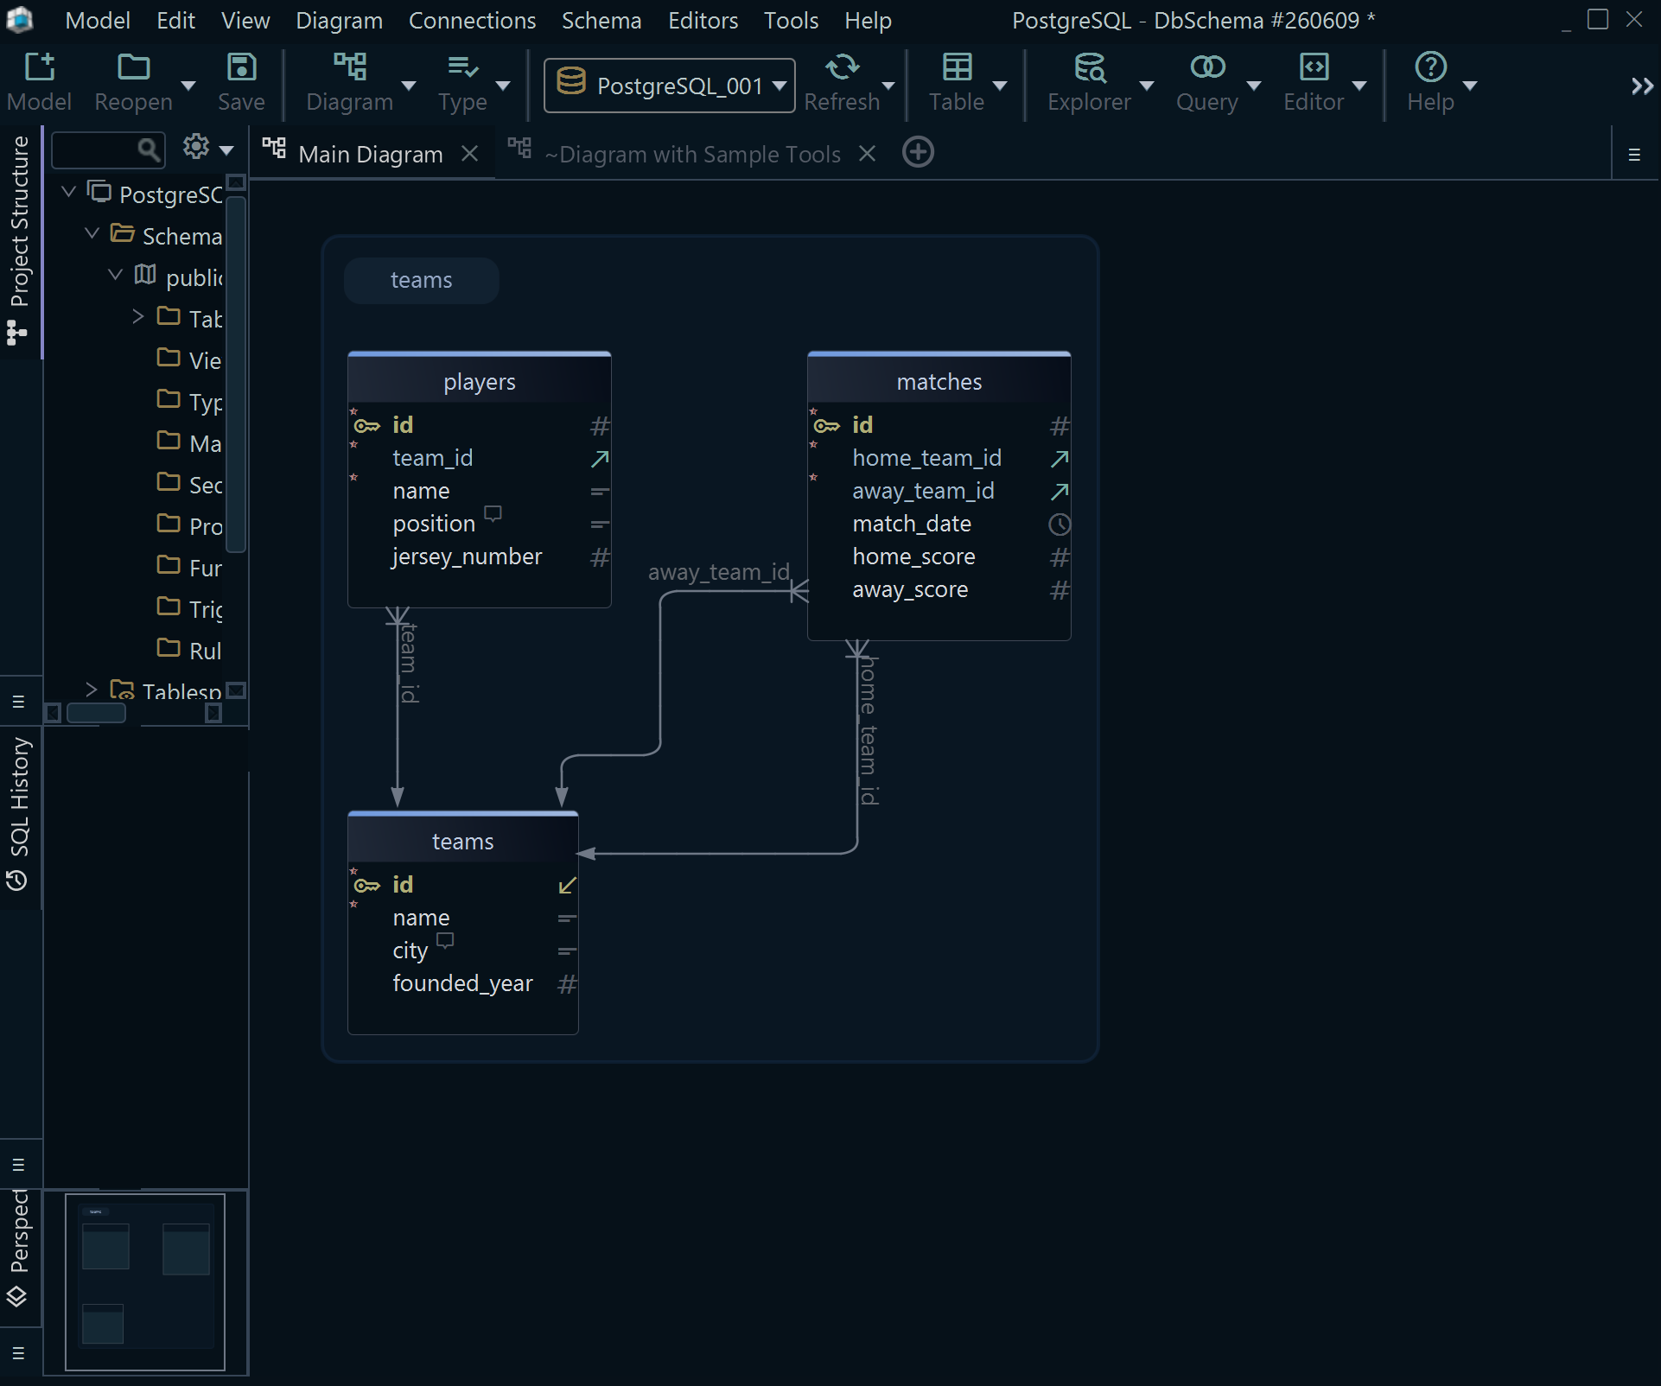The height and width of the screenshot is (1386, 1661).
Task: Click the Type toolbar icon
Action: (462, 67)
